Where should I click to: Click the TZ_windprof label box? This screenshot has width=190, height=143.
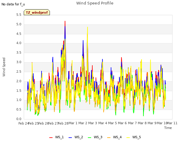pos(37,12)
